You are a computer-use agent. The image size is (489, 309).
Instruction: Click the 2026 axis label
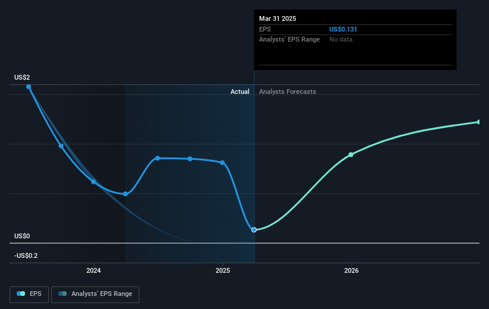[x=351, y=270]
